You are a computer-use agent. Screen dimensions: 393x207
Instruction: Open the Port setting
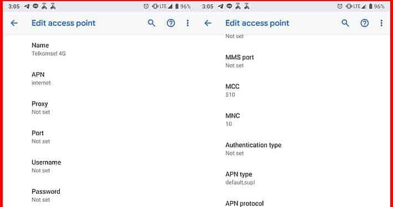(100, 137)
